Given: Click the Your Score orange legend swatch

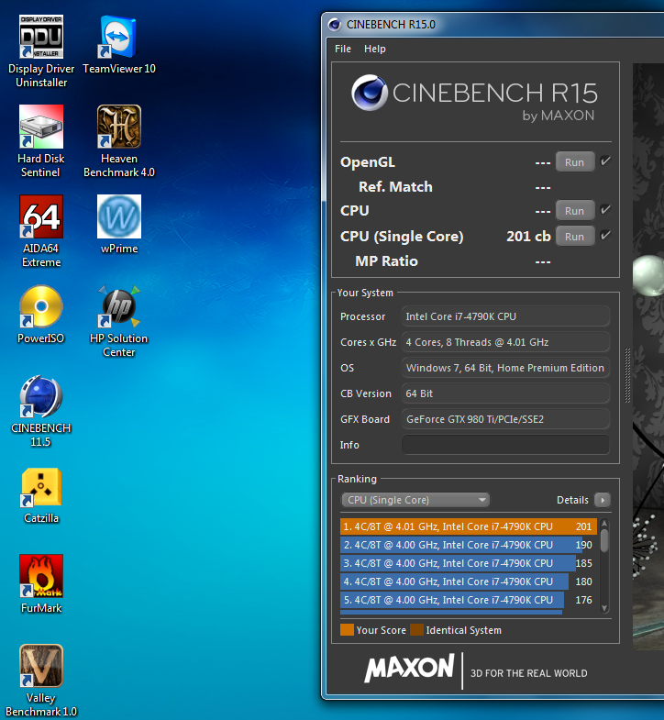Looking at the screenshot, I should click(347, 630).
